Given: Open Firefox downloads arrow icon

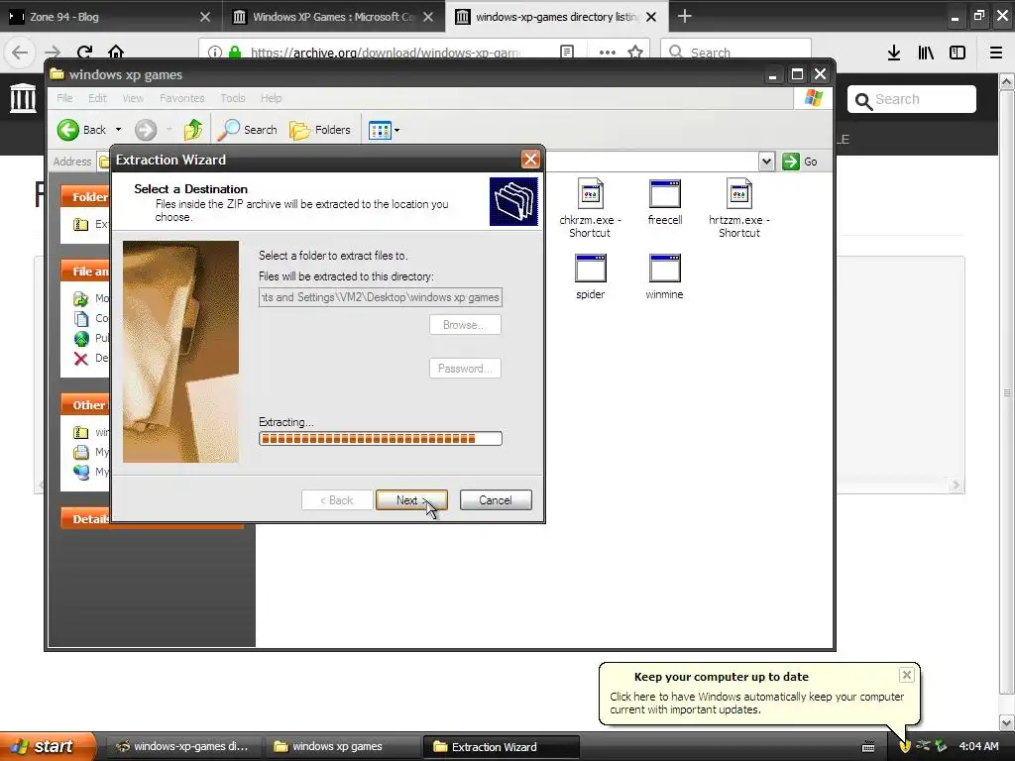Looking at the screenshot, I should (894, 54).
